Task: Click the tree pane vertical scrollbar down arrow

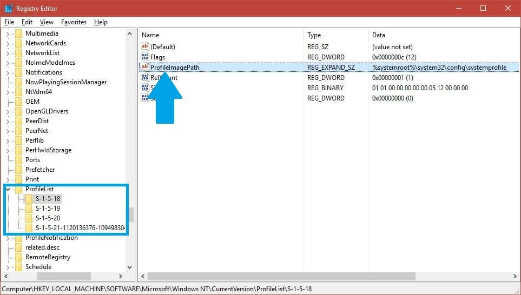Action: 130,267
